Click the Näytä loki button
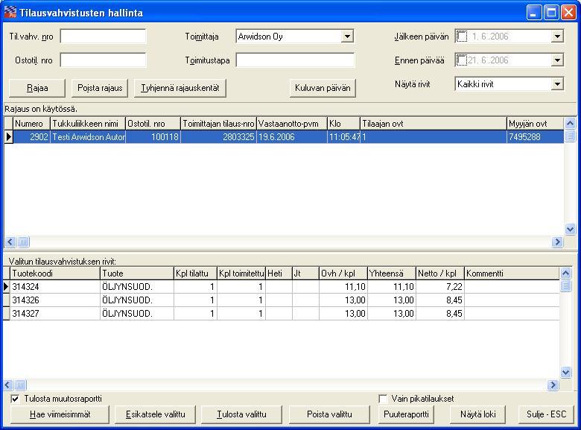 478,414
